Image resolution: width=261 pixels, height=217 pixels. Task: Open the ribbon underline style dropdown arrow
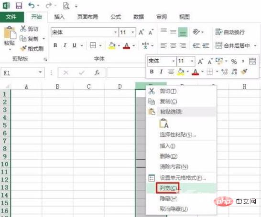coord(82,45)
